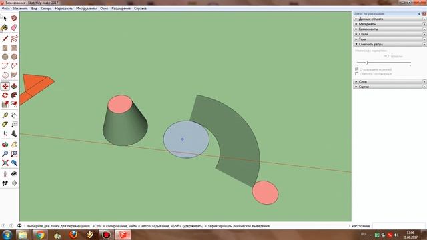Select the Axes tool
This screenshot has height=240, width=427.
pos(5,133)
